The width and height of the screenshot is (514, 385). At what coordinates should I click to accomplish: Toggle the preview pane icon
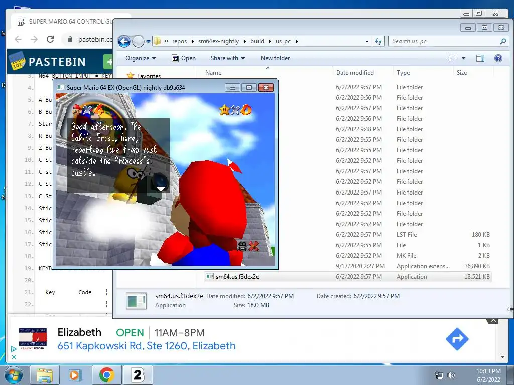pyautogui.click(x=480, y=58)
